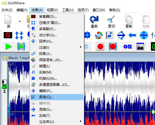Select 音高(Q)... menu entry
The width and height of the screenshot is (155, 125).
tap(57, 97)
